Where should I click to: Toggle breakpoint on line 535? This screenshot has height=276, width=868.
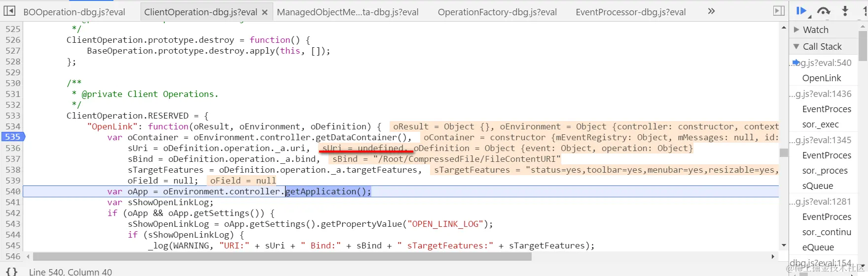(x=13, y=137)
